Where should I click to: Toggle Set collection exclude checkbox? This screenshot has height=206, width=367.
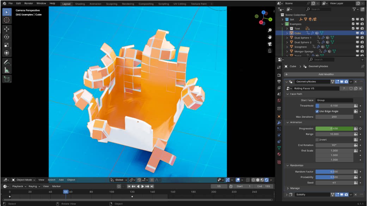(353, 19)
